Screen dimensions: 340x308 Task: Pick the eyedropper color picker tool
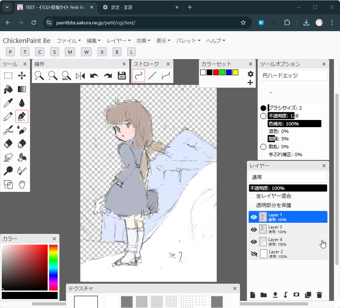coord(8,103)
